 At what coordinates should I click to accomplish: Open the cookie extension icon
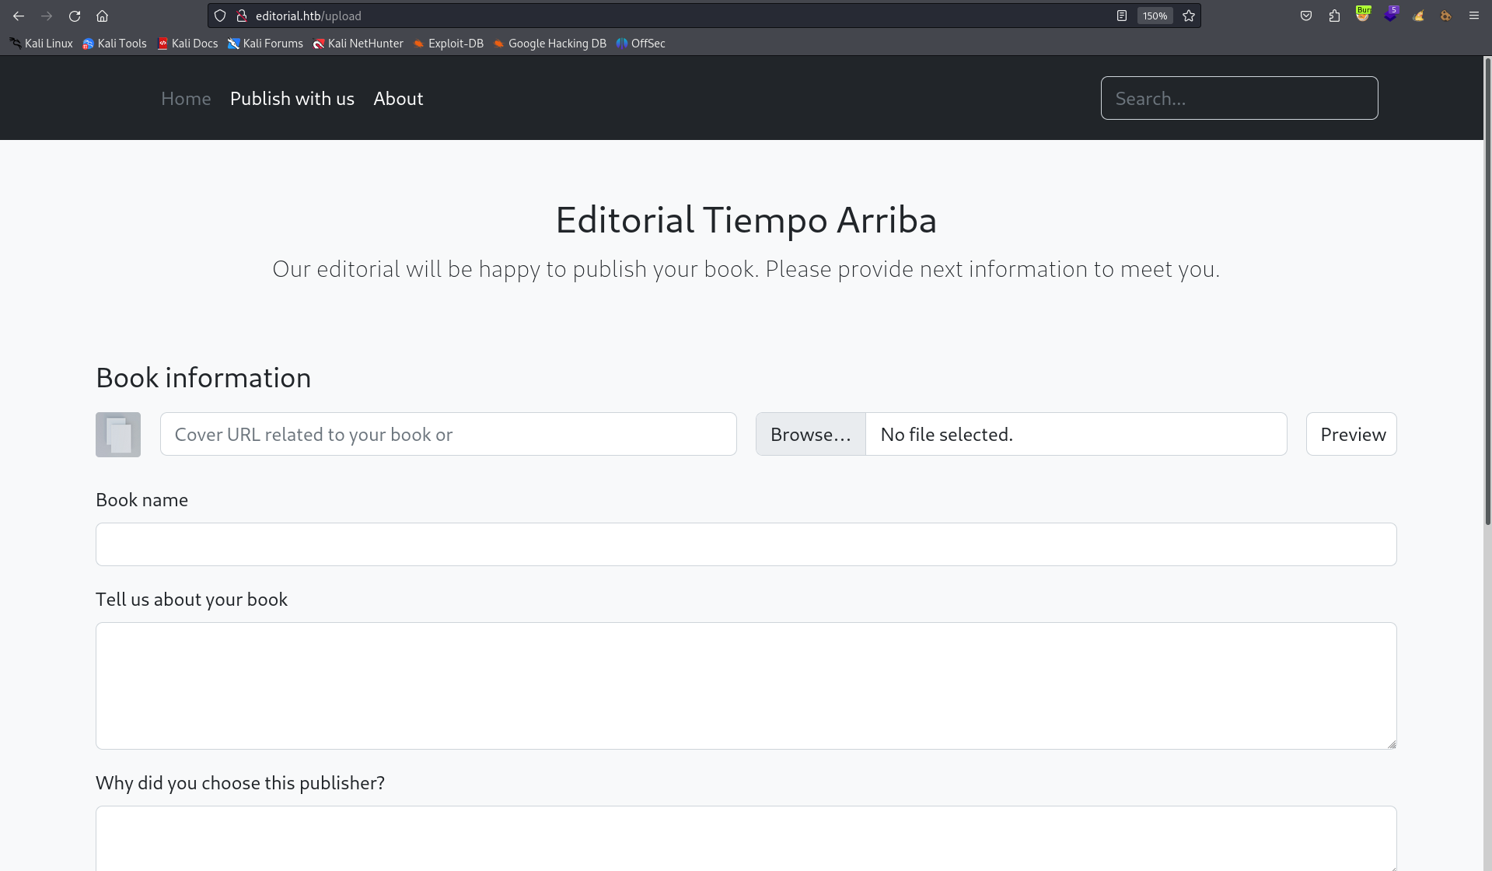coord(1446,16)
